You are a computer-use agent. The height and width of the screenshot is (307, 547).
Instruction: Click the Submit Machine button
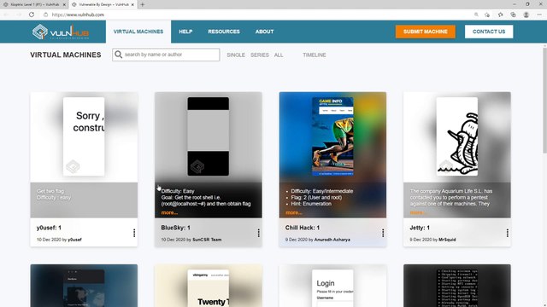point(426,32)
